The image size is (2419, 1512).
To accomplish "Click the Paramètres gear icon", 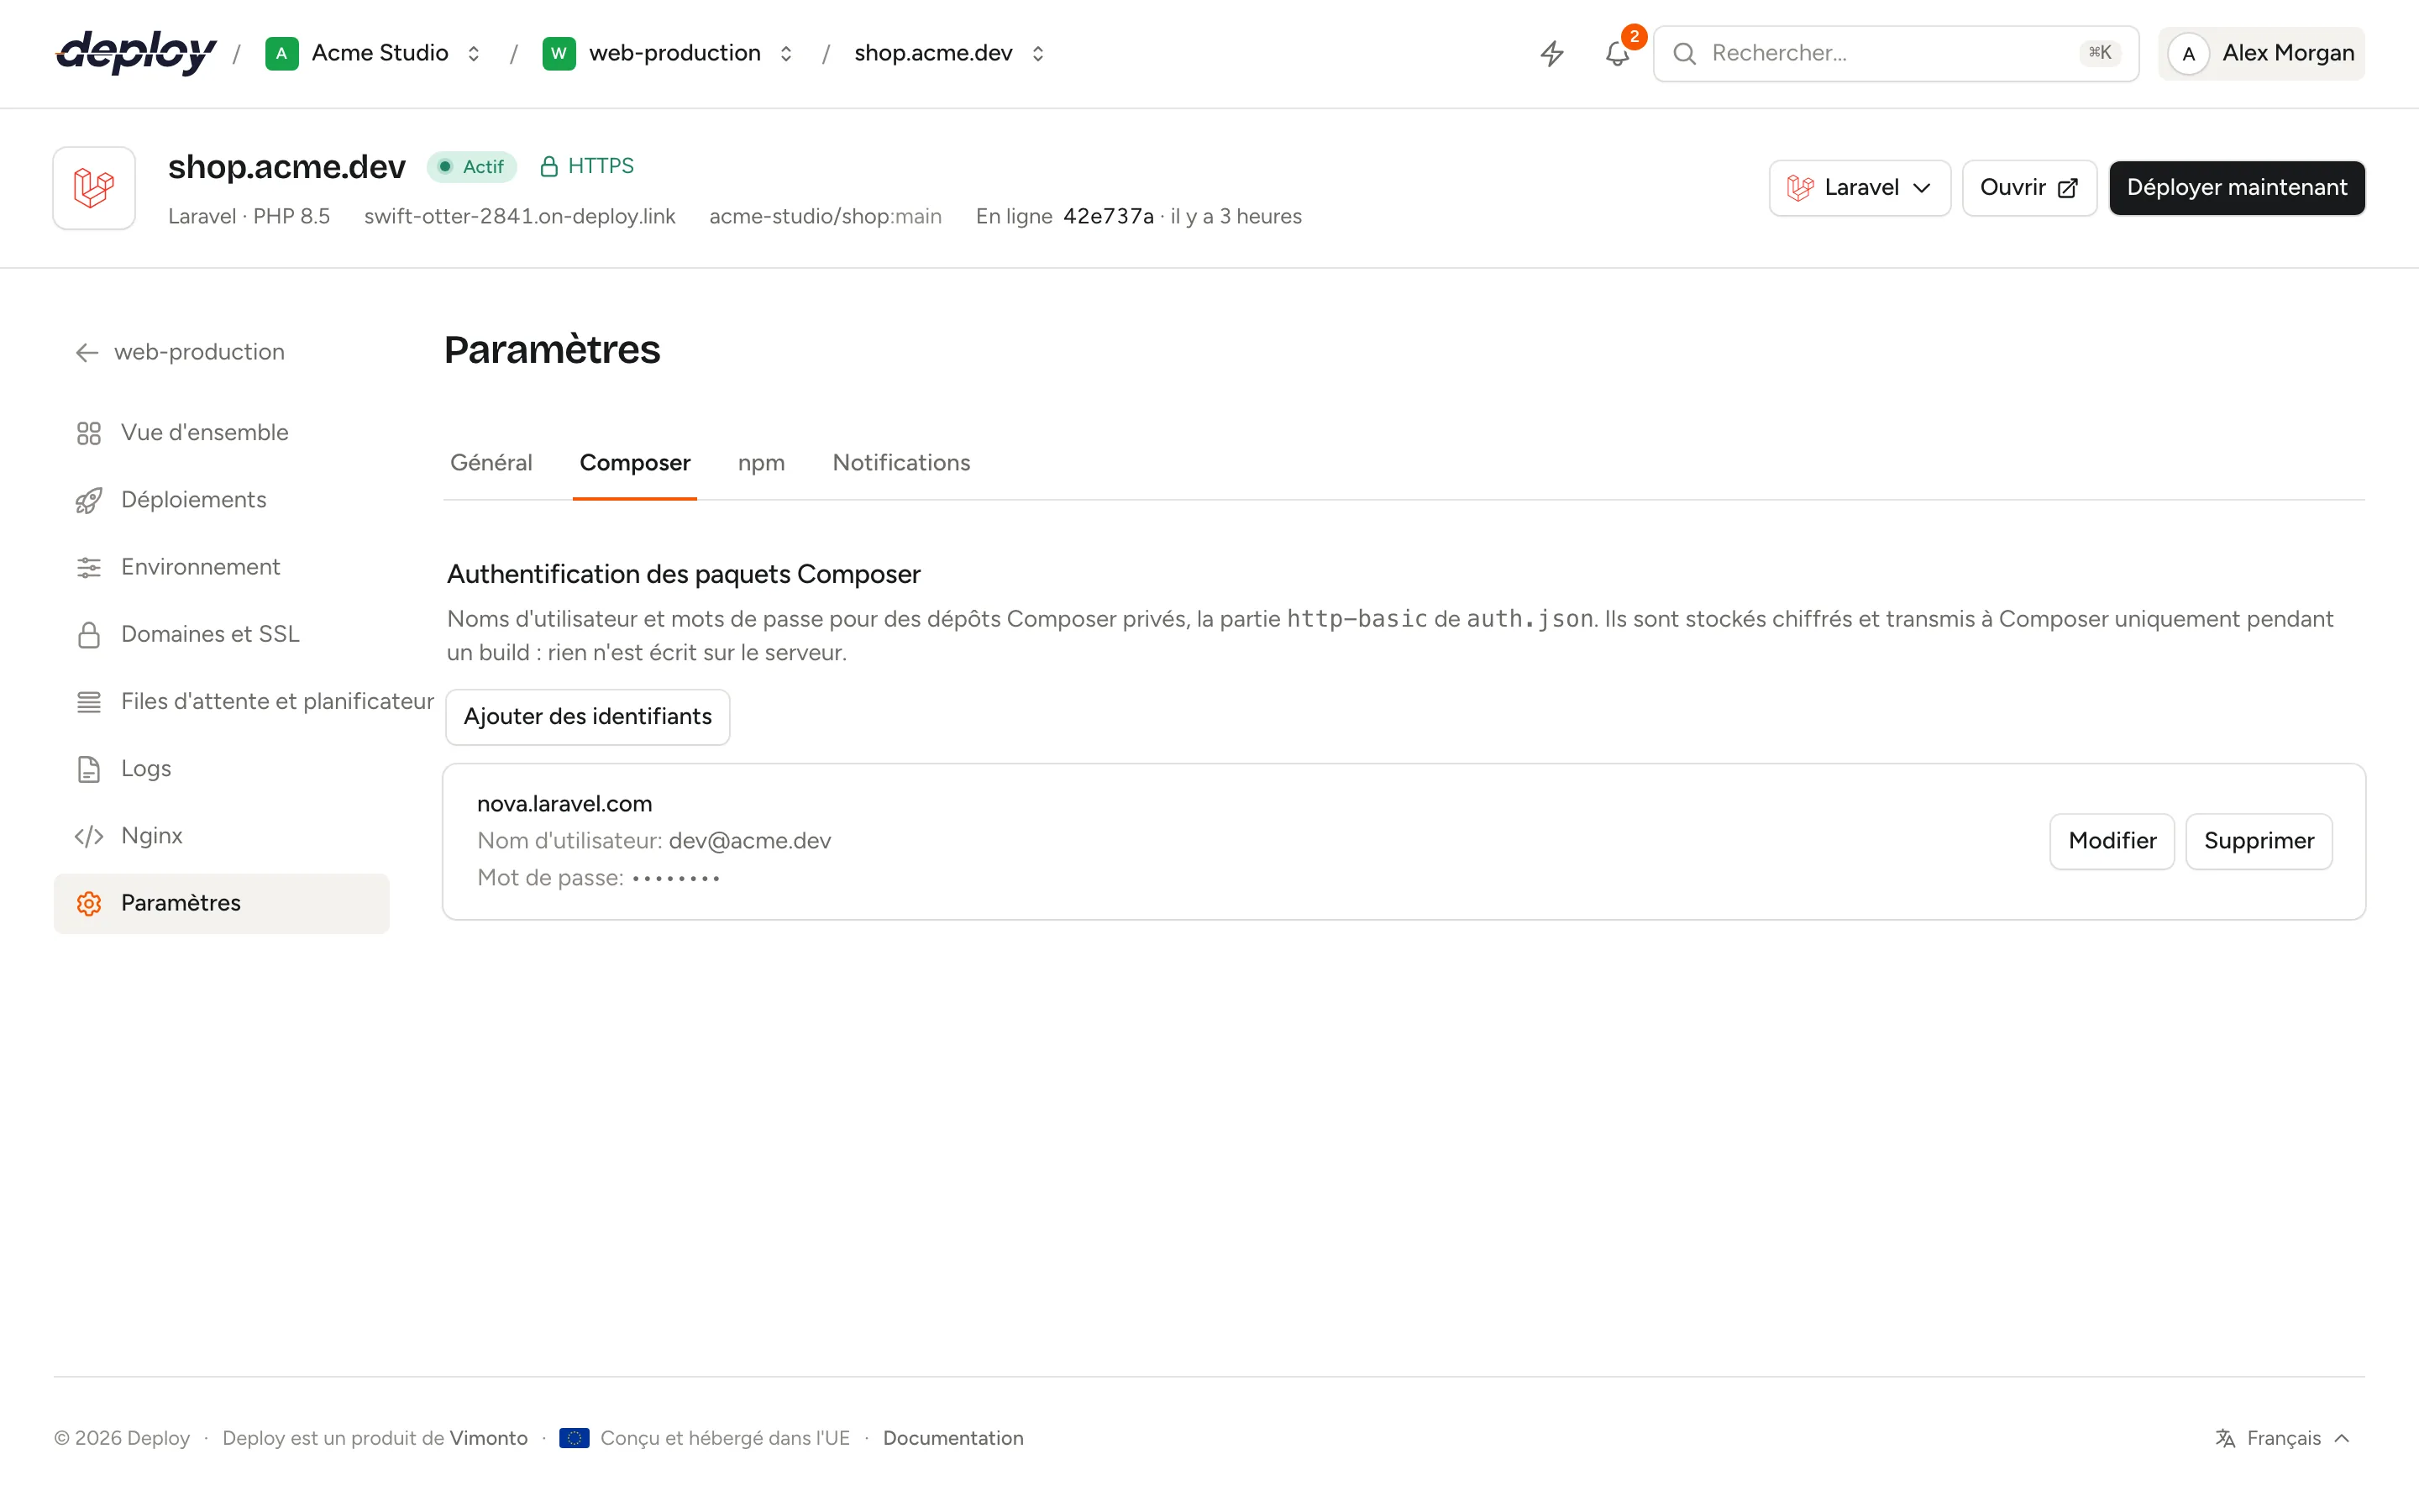I will pos(89,903).
